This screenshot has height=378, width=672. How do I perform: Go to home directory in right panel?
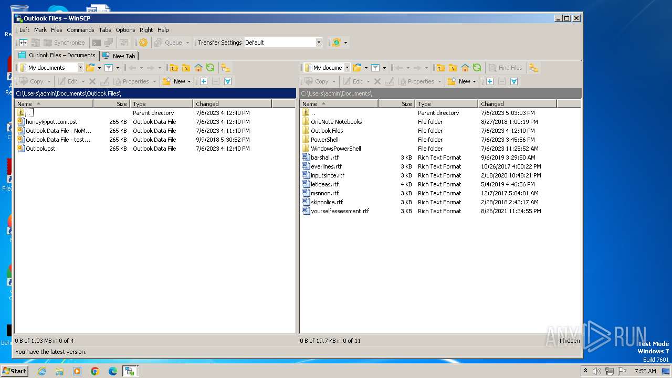[x=465, y=68]
